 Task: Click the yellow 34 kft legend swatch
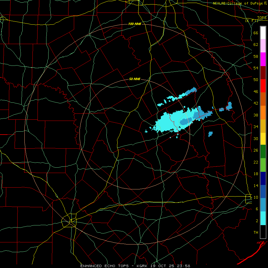263,138
